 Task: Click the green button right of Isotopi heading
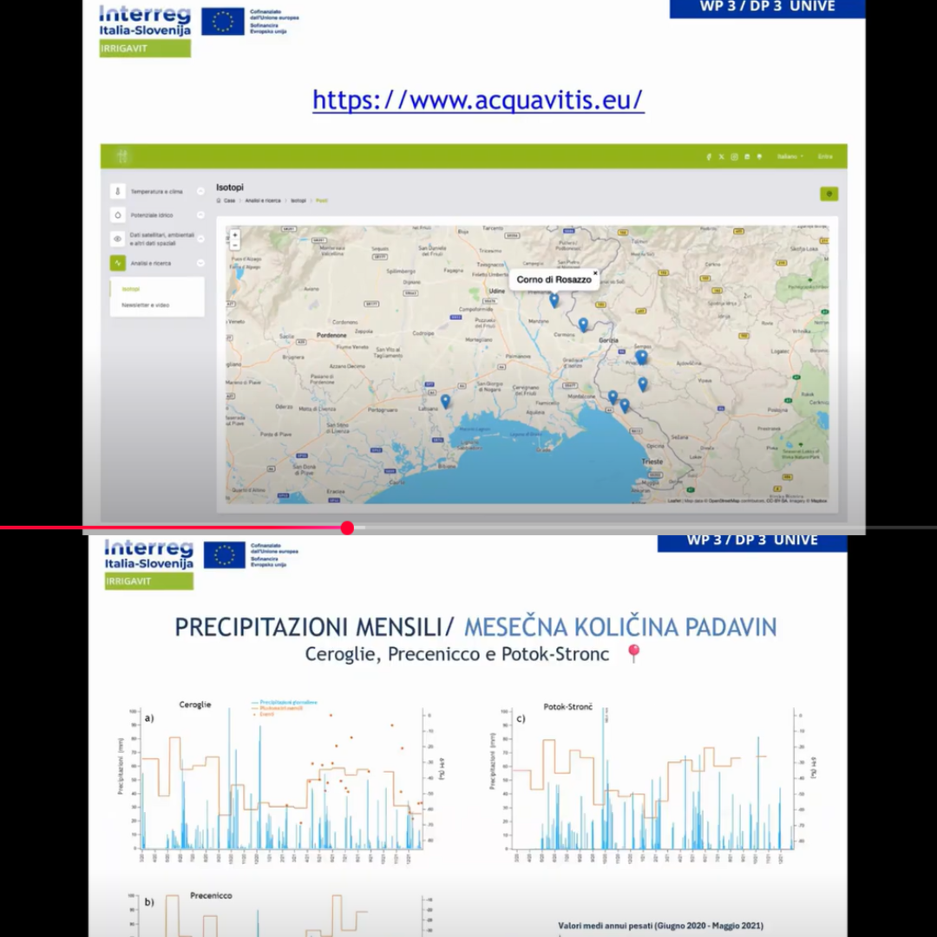(829, 193)
